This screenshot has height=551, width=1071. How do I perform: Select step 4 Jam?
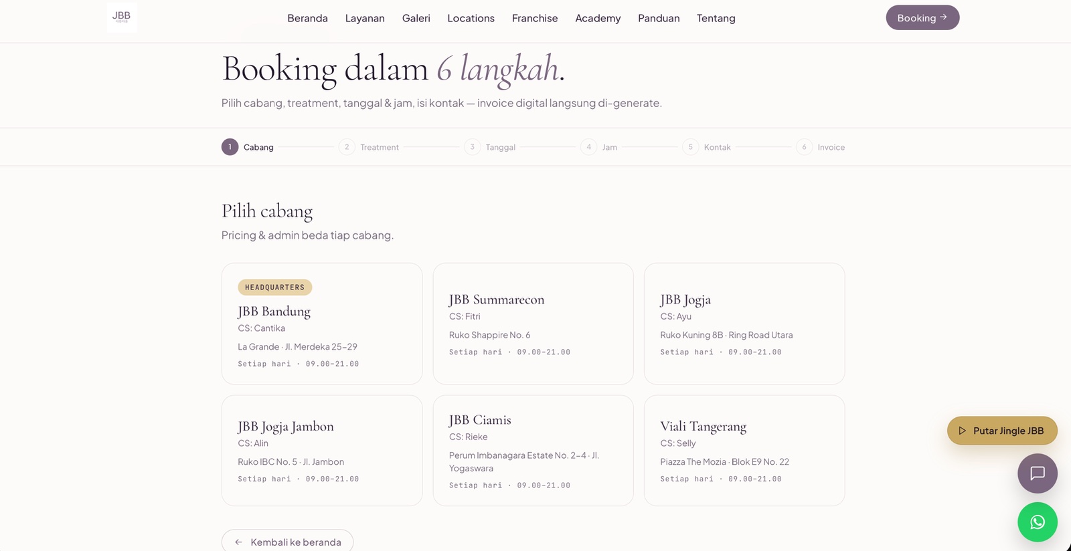(x=599, y=147)
